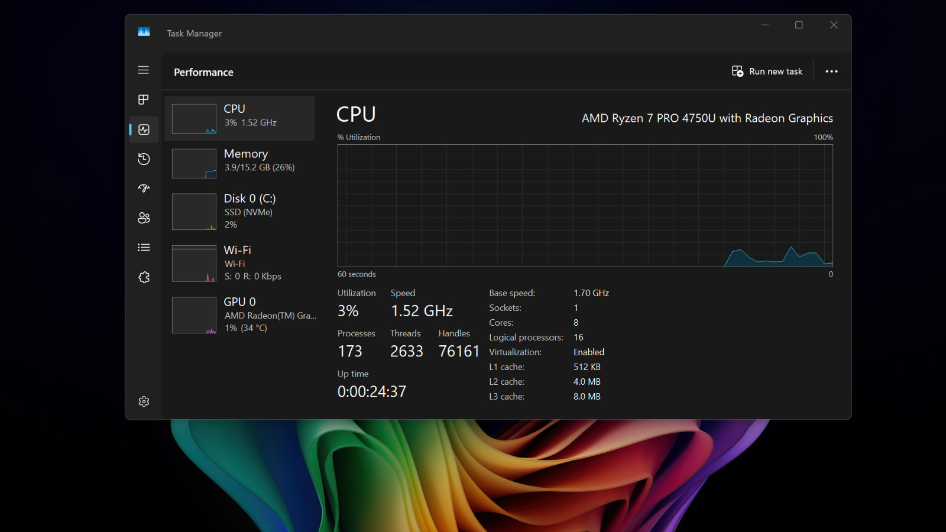Open the Details page icon
The width and height of the screenshot is (946, 532).
144,248
